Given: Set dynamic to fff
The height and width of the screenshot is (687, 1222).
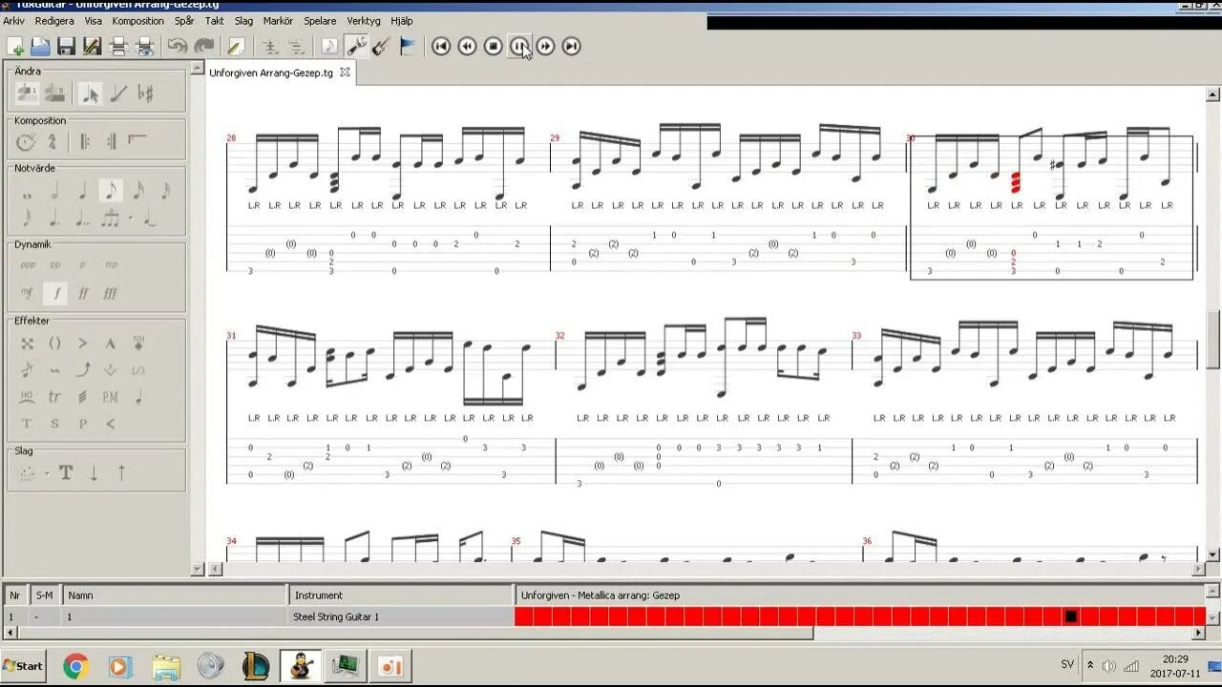Looking at the screenshot, I should pos(111,293).
